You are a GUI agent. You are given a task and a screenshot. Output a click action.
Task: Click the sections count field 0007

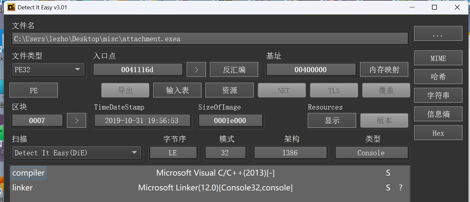pyautogui.click(x=37, y=120)
